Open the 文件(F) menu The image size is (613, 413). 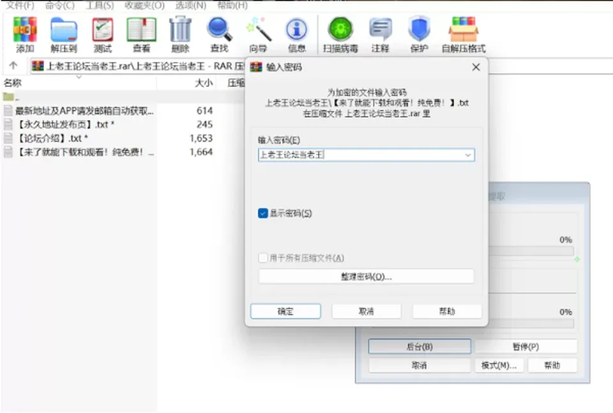click(x=20, y=6)
